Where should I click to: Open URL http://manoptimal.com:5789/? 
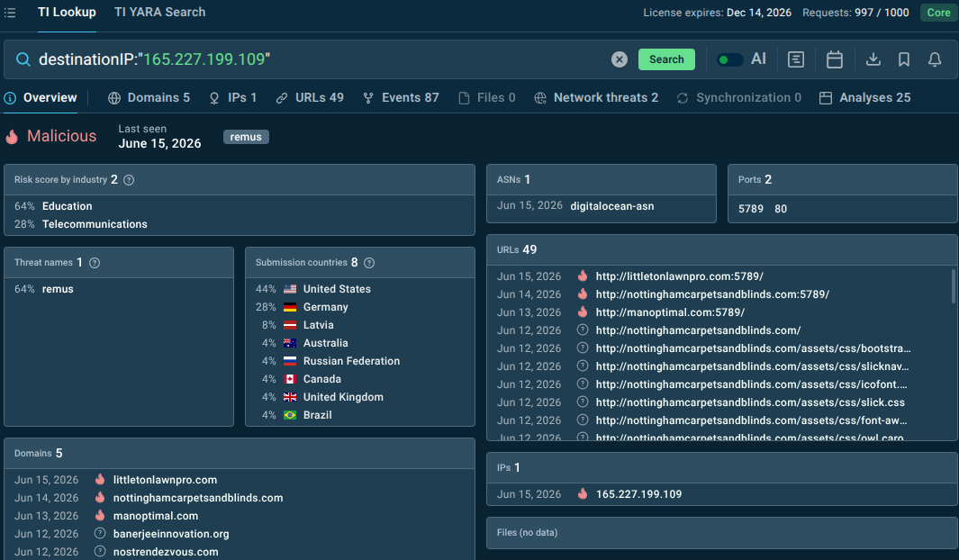pyautogui.click(x=670, y=312)
